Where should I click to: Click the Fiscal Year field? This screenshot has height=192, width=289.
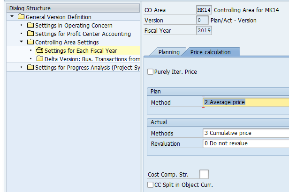[204, 31]
